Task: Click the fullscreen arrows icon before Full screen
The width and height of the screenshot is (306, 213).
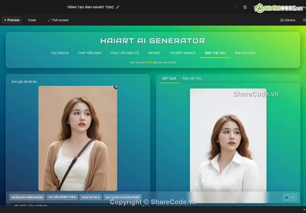Action: 49,20
